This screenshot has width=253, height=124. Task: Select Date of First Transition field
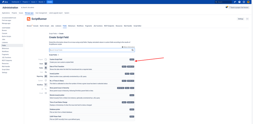(92, 68)
